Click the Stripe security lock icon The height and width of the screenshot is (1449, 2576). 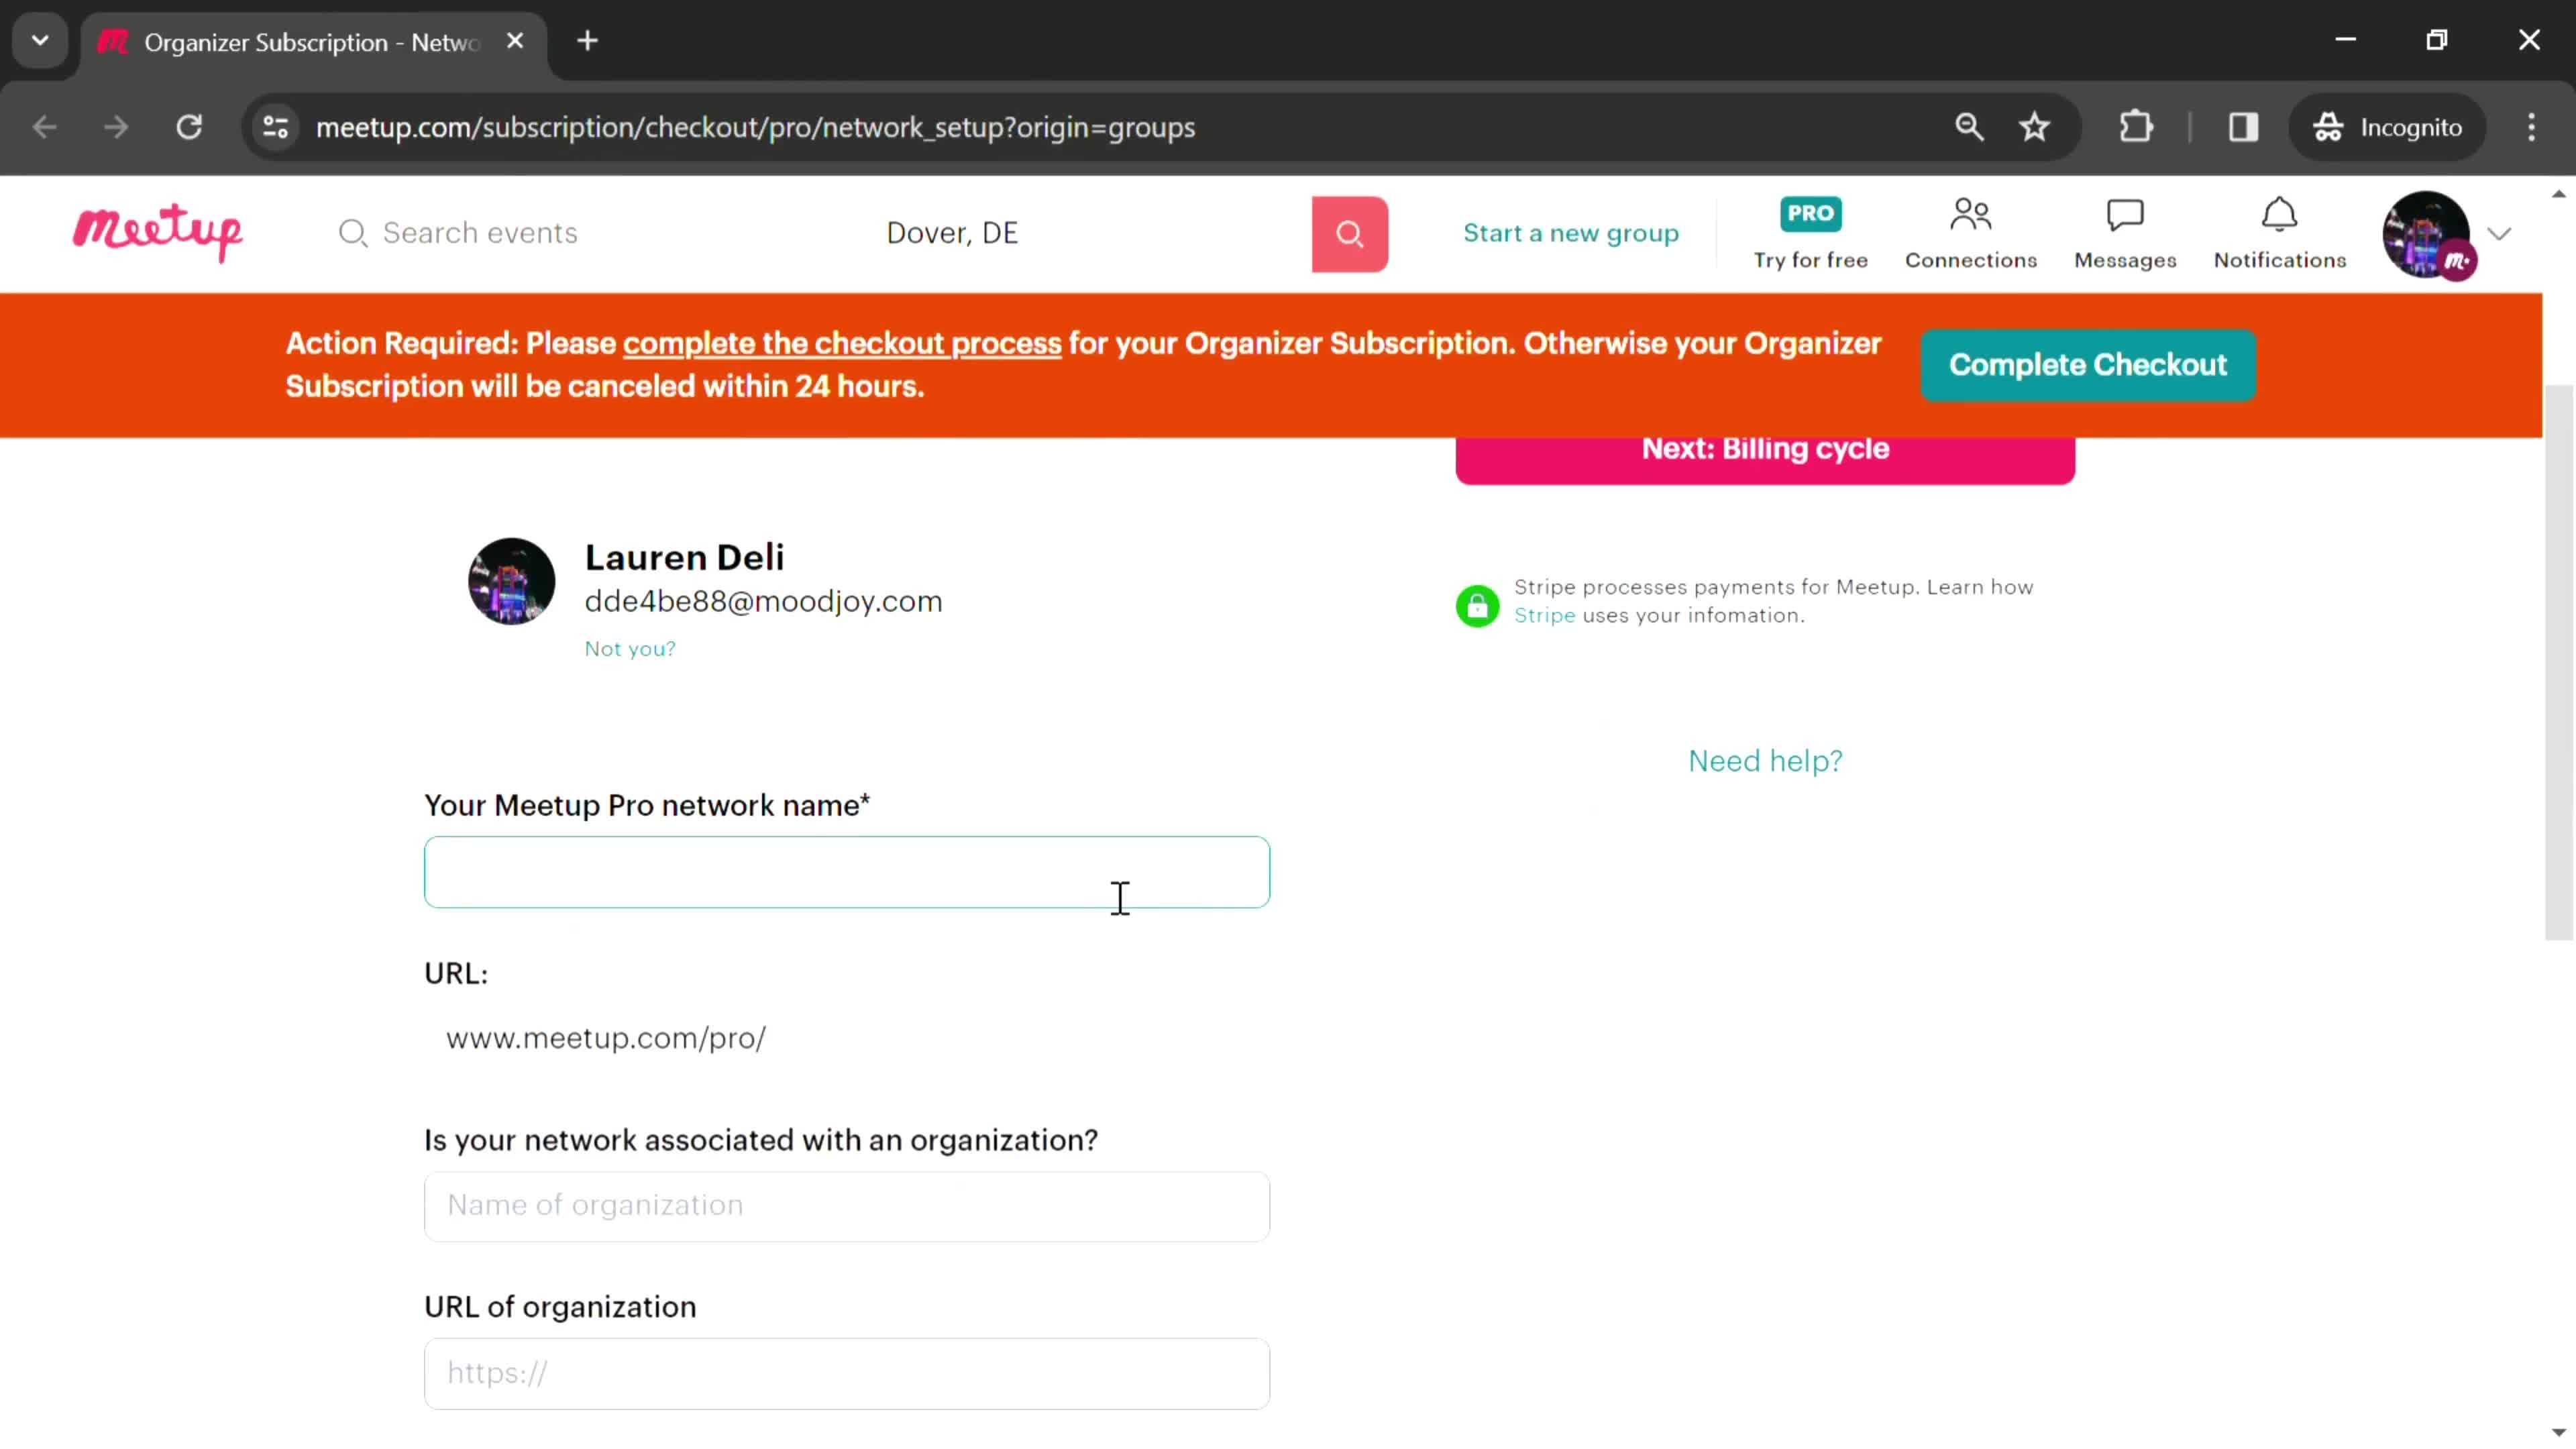coord(1476,602)
